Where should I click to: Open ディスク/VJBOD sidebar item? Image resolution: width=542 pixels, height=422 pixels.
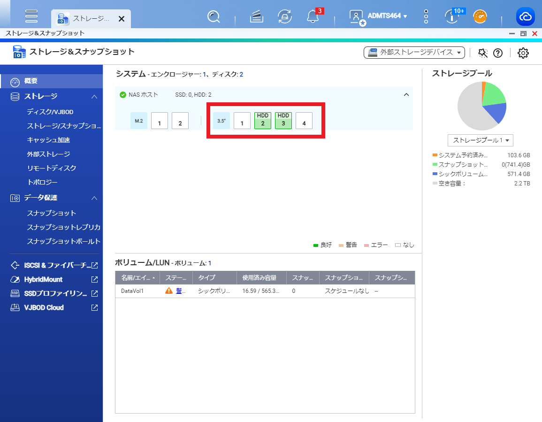click(x=50, y=112)
